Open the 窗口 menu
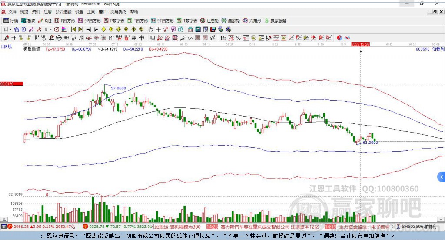The width and height of the screenshot is (445, 240). pos(103,12)
